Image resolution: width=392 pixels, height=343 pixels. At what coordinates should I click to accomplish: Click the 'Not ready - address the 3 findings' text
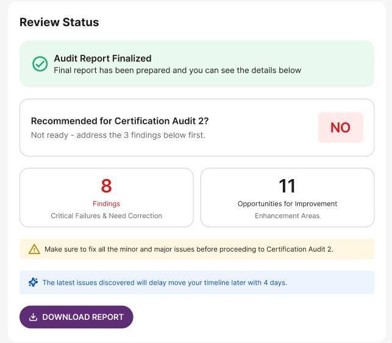(118, 135)
